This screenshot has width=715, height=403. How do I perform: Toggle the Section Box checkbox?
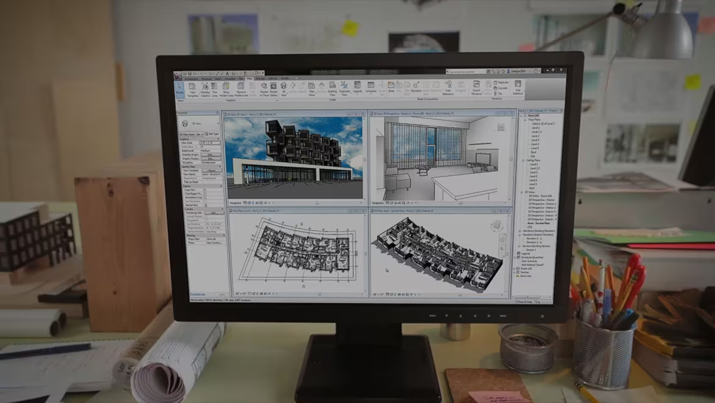tap(206, 204)
